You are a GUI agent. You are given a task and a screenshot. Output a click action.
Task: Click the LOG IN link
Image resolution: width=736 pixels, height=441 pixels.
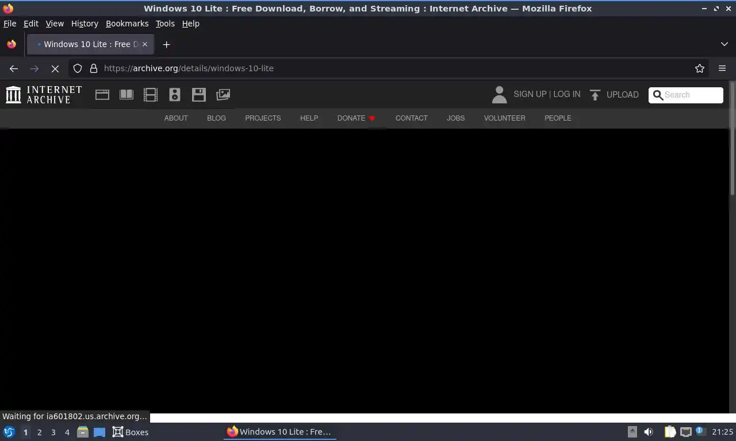[x=567, y=94]
